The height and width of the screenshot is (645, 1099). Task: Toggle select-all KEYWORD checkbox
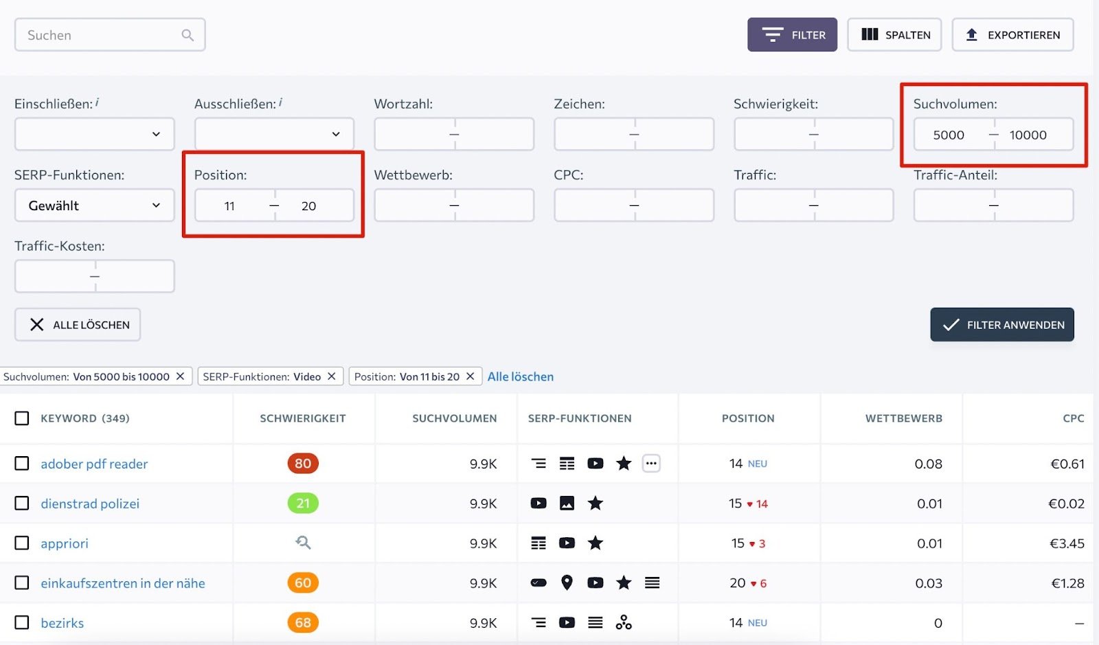click(22, 418)
